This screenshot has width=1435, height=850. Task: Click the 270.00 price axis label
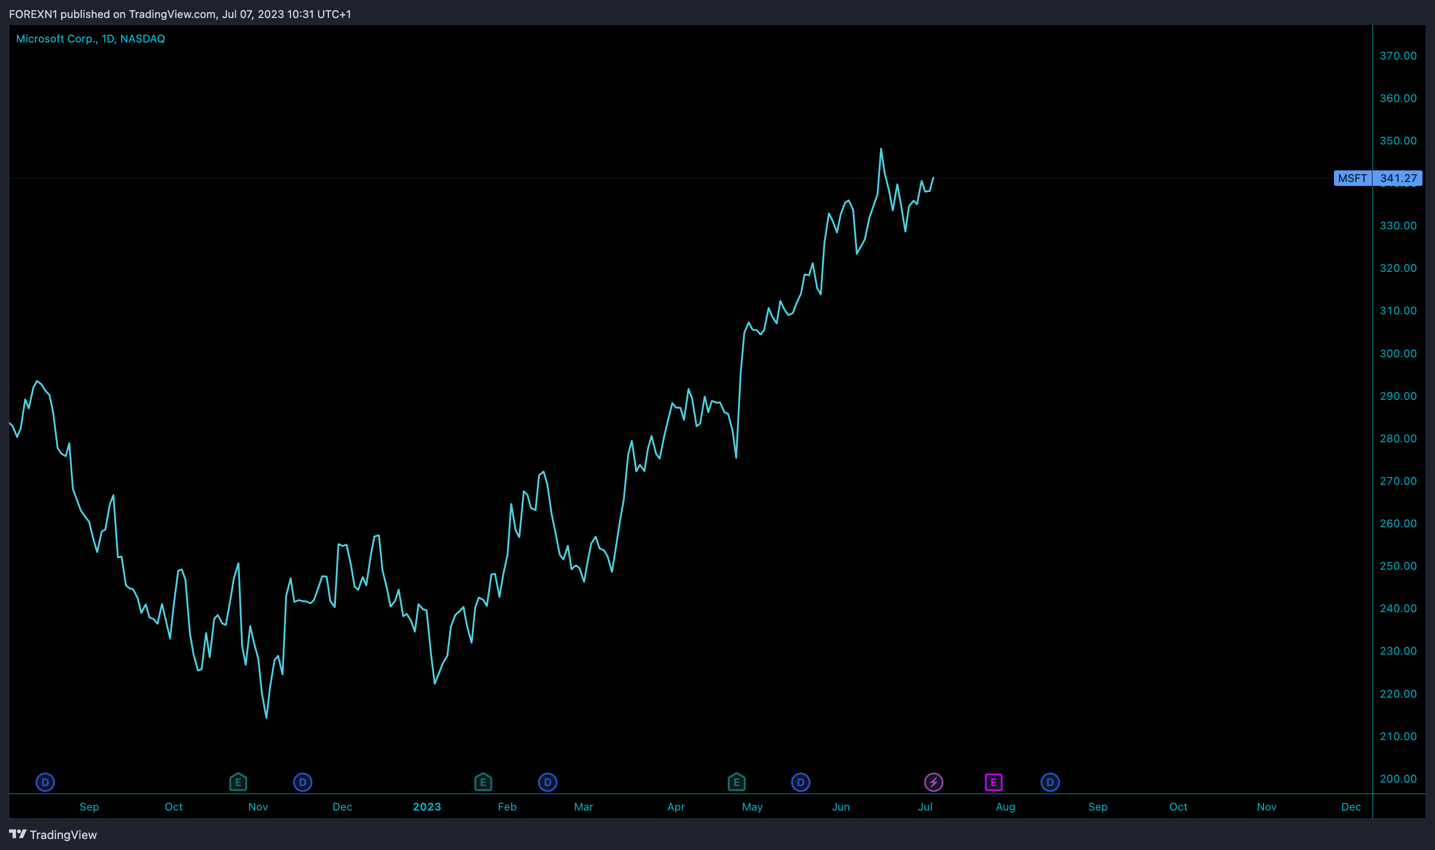1397,481
